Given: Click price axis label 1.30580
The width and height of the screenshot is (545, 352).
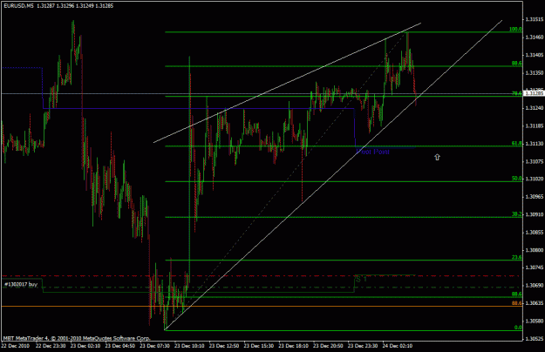Looking at the screenshot, I should pyautogui.click(x=535, y=322).
